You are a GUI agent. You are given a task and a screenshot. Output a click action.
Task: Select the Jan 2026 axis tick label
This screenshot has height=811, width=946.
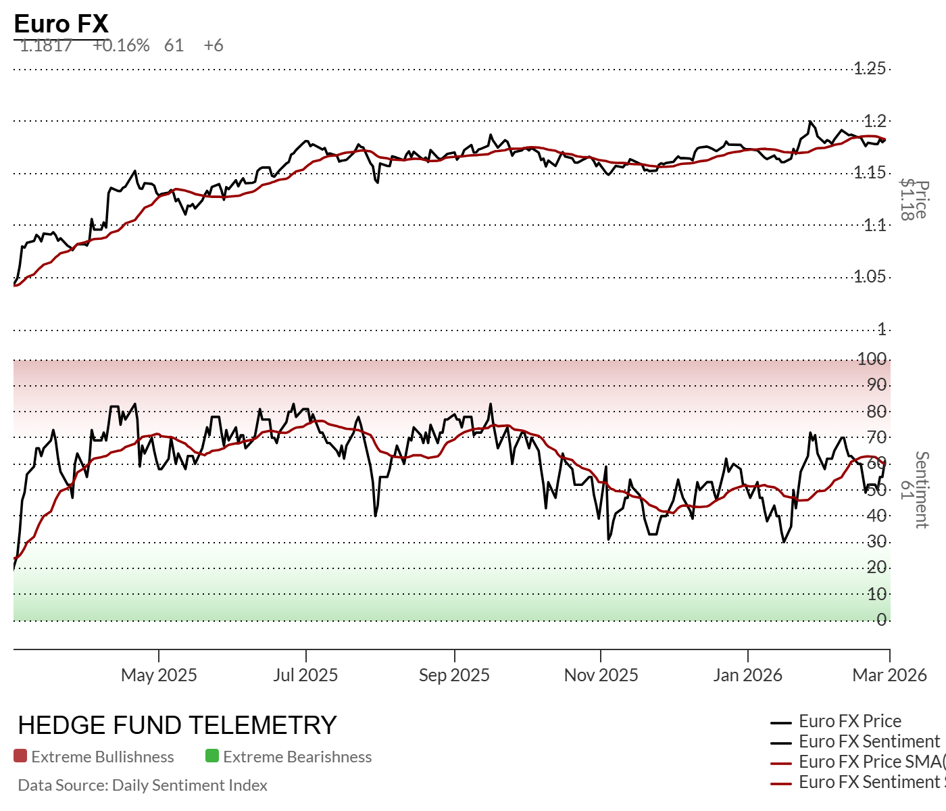[x=747, y=674]
